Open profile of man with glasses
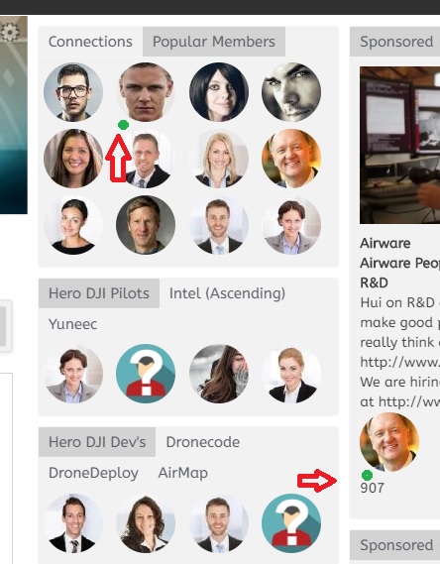 point(73,92)
